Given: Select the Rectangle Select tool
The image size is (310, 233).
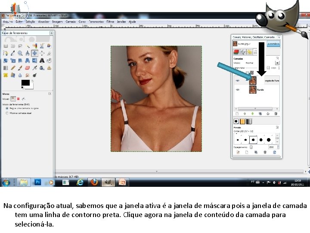Looking at the screenshot, I should [6, 46].
